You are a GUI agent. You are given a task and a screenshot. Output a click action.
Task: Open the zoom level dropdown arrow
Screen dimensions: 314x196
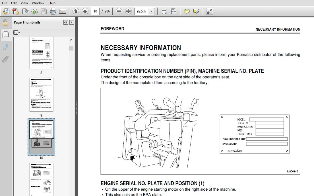tap(151, 11)
